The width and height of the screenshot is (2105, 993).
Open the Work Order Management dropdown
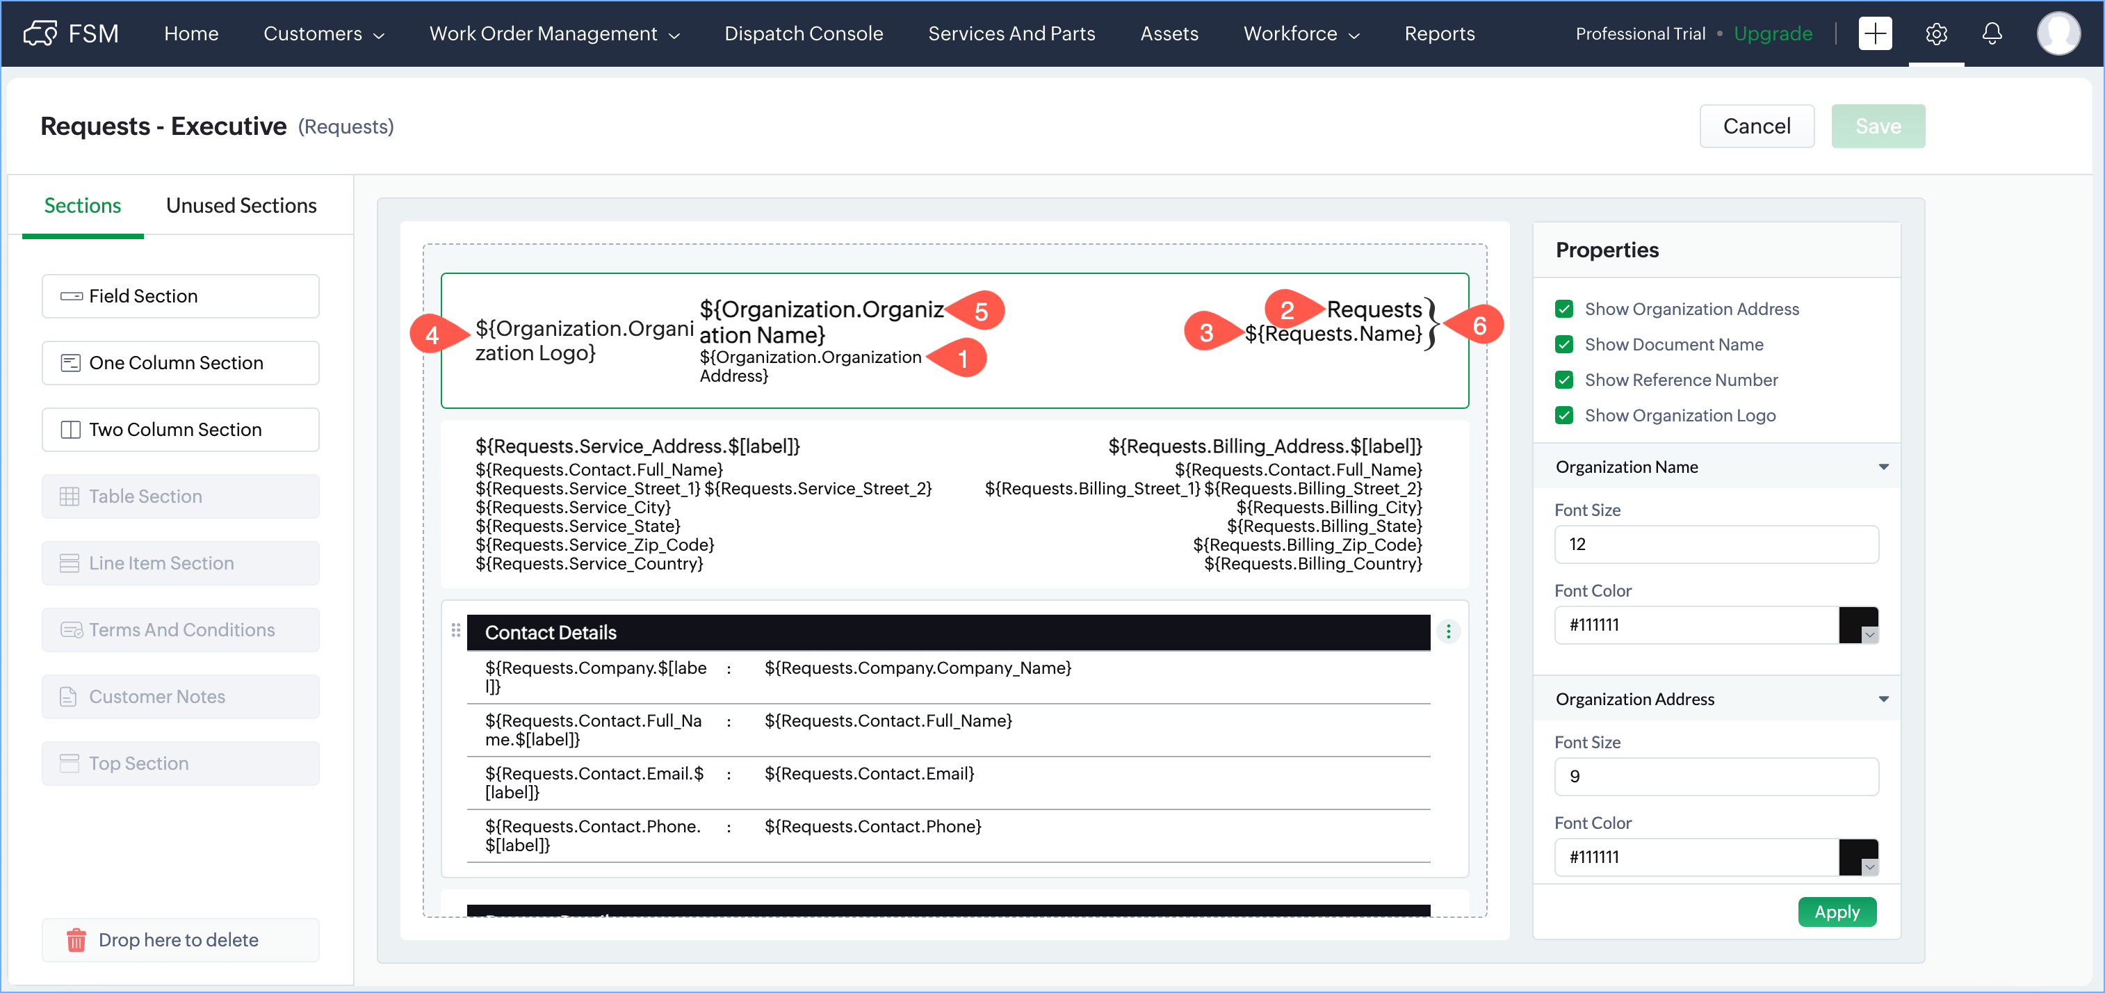point(554,33)
